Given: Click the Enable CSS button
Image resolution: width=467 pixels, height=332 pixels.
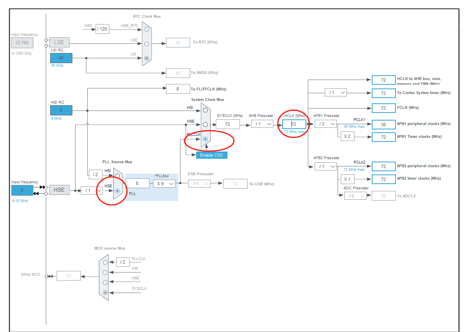Looking at the screenshot, I should tap(211, 155).
